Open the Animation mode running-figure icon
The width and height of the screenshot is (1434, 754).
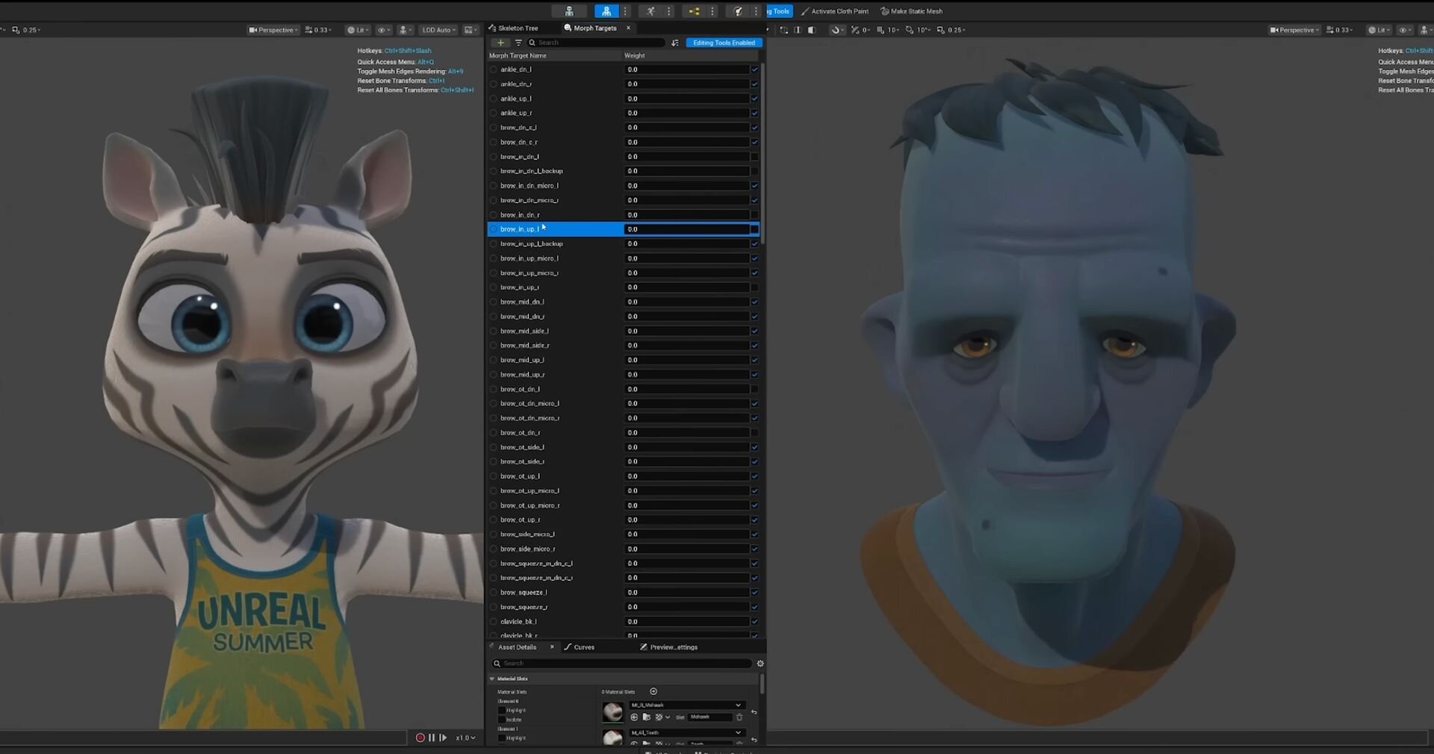coord(651,11)
